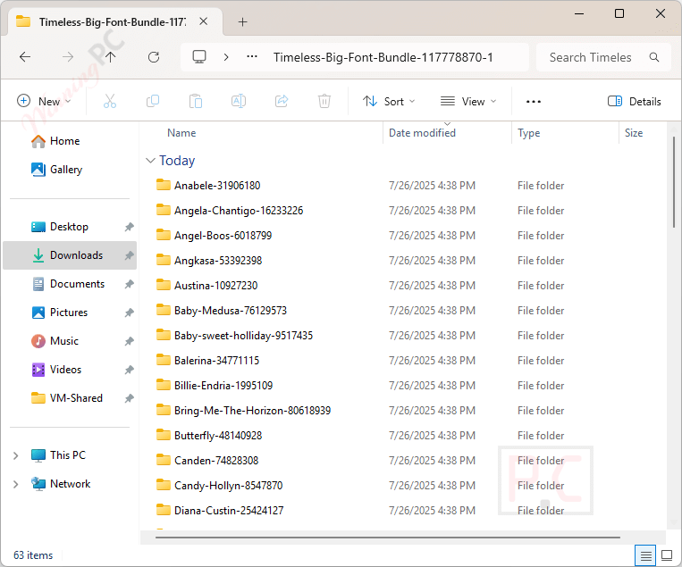The height and width of the screenshot is (567, 682).
Task: Expand the Network tree node
Action: [x=16, y=485]
